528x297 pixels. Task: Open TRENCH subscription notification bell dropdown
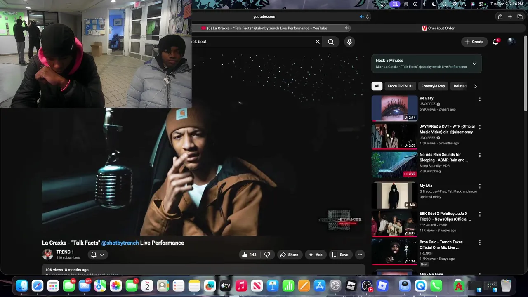(98, 255)
